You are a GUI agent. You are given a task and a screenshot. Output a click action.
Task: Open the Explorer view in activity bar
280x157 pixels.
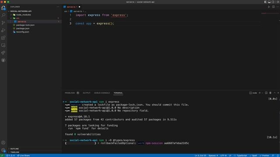pyautogui.click(x=3, y=8)
